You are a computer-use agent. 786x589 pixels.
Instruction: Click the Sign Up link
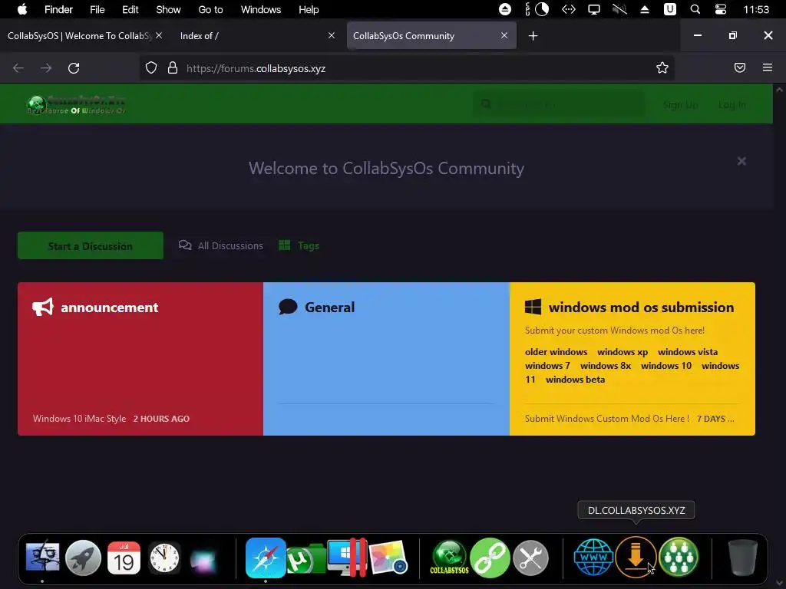(680, 104)
